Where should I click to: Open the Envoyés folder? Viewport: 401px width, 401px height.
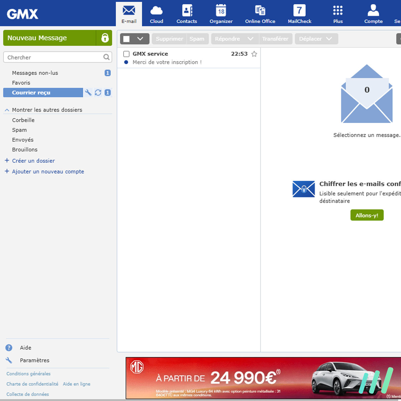tap(23, 140)
